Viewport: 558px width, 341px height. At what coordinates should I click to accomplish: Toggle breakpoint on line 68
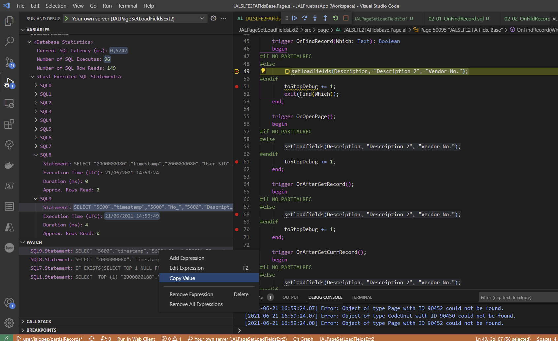[237, 215]
